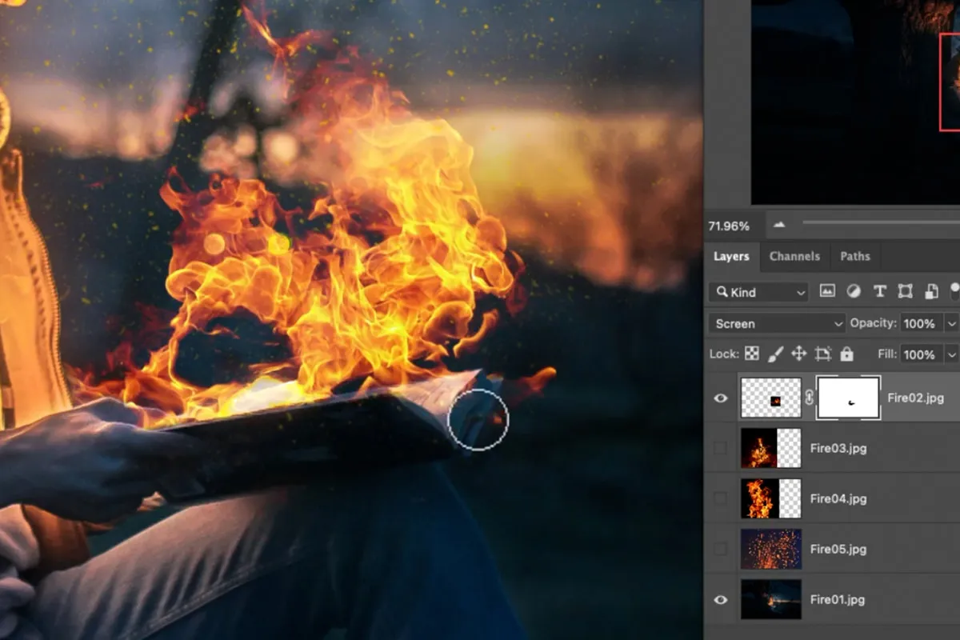Select the smart object filter icon

(933, 292)
